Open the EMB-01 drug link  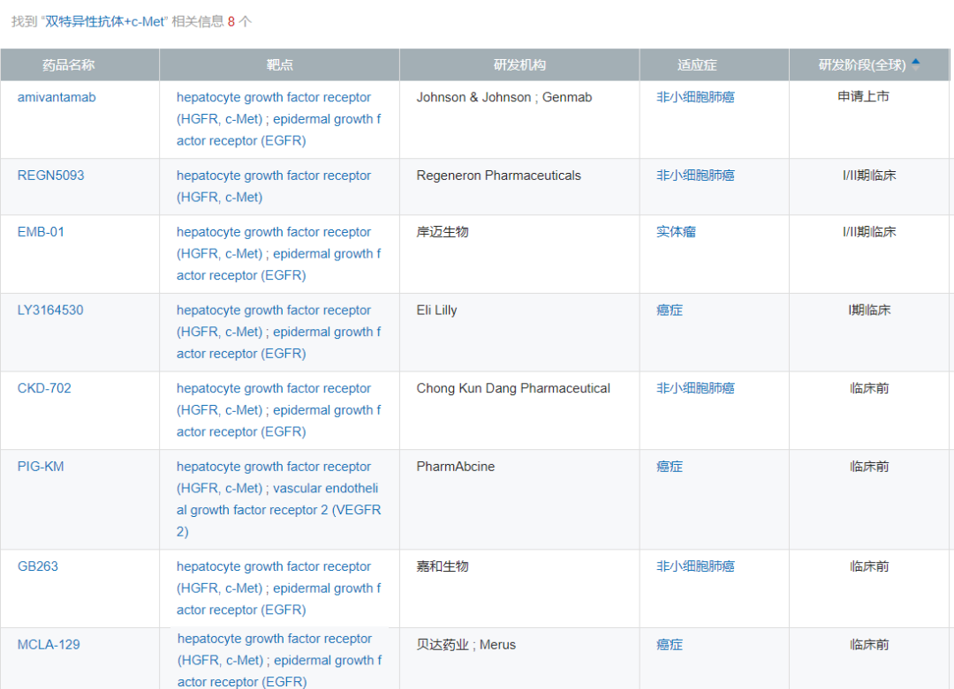pyautogui.click(x=41, y=232)
